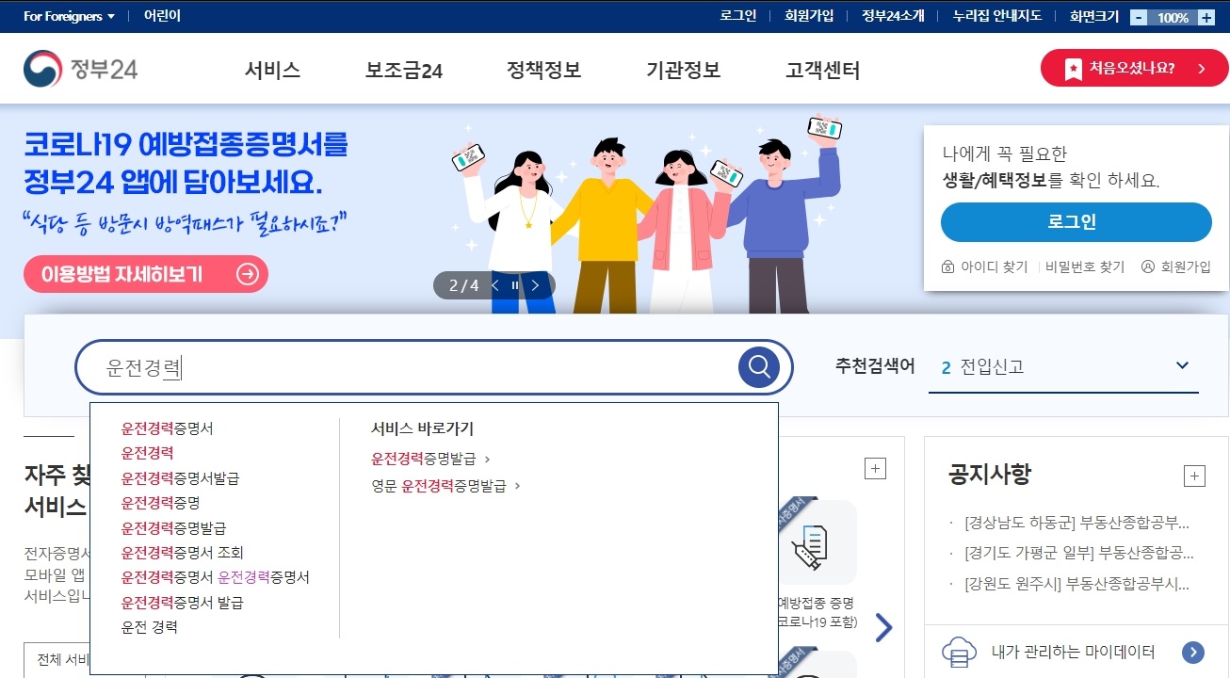
Task: Select suggestion 운전경력증명발급 in left list
Action: click(x=174, y=528)
